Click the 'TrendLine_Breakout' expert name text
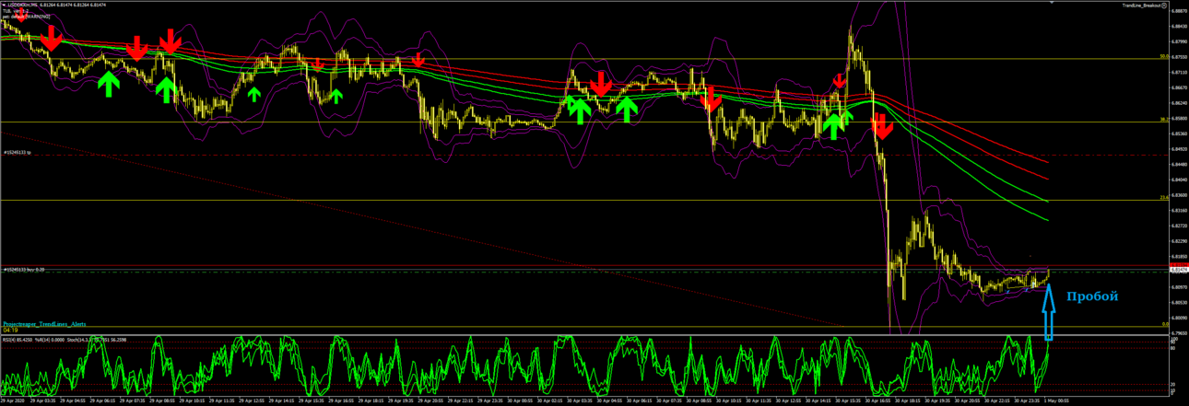This screenshot has width=1189, height=406. coord(1141,6)
